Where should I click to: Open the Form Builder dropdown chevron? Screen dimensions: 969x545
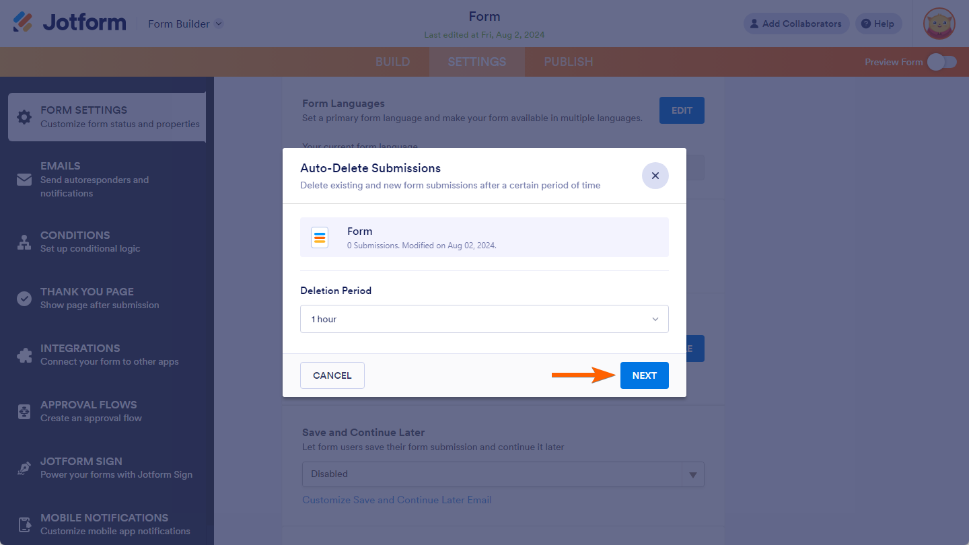click(x=219, y=24)
